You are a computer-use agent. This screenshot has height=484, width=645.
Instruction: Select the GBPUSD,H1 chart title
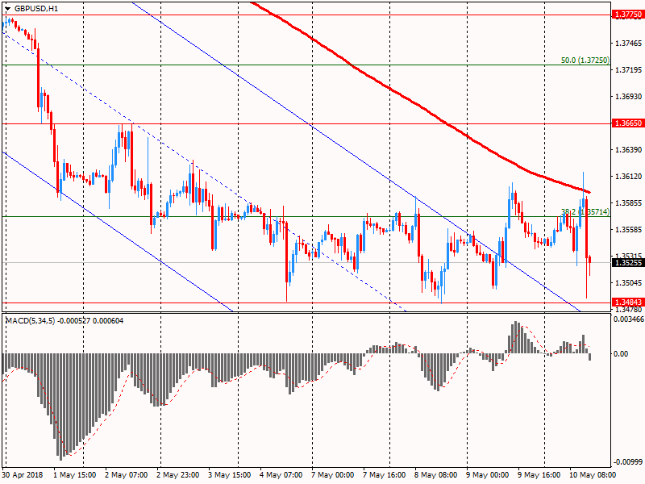click(35, 9)
